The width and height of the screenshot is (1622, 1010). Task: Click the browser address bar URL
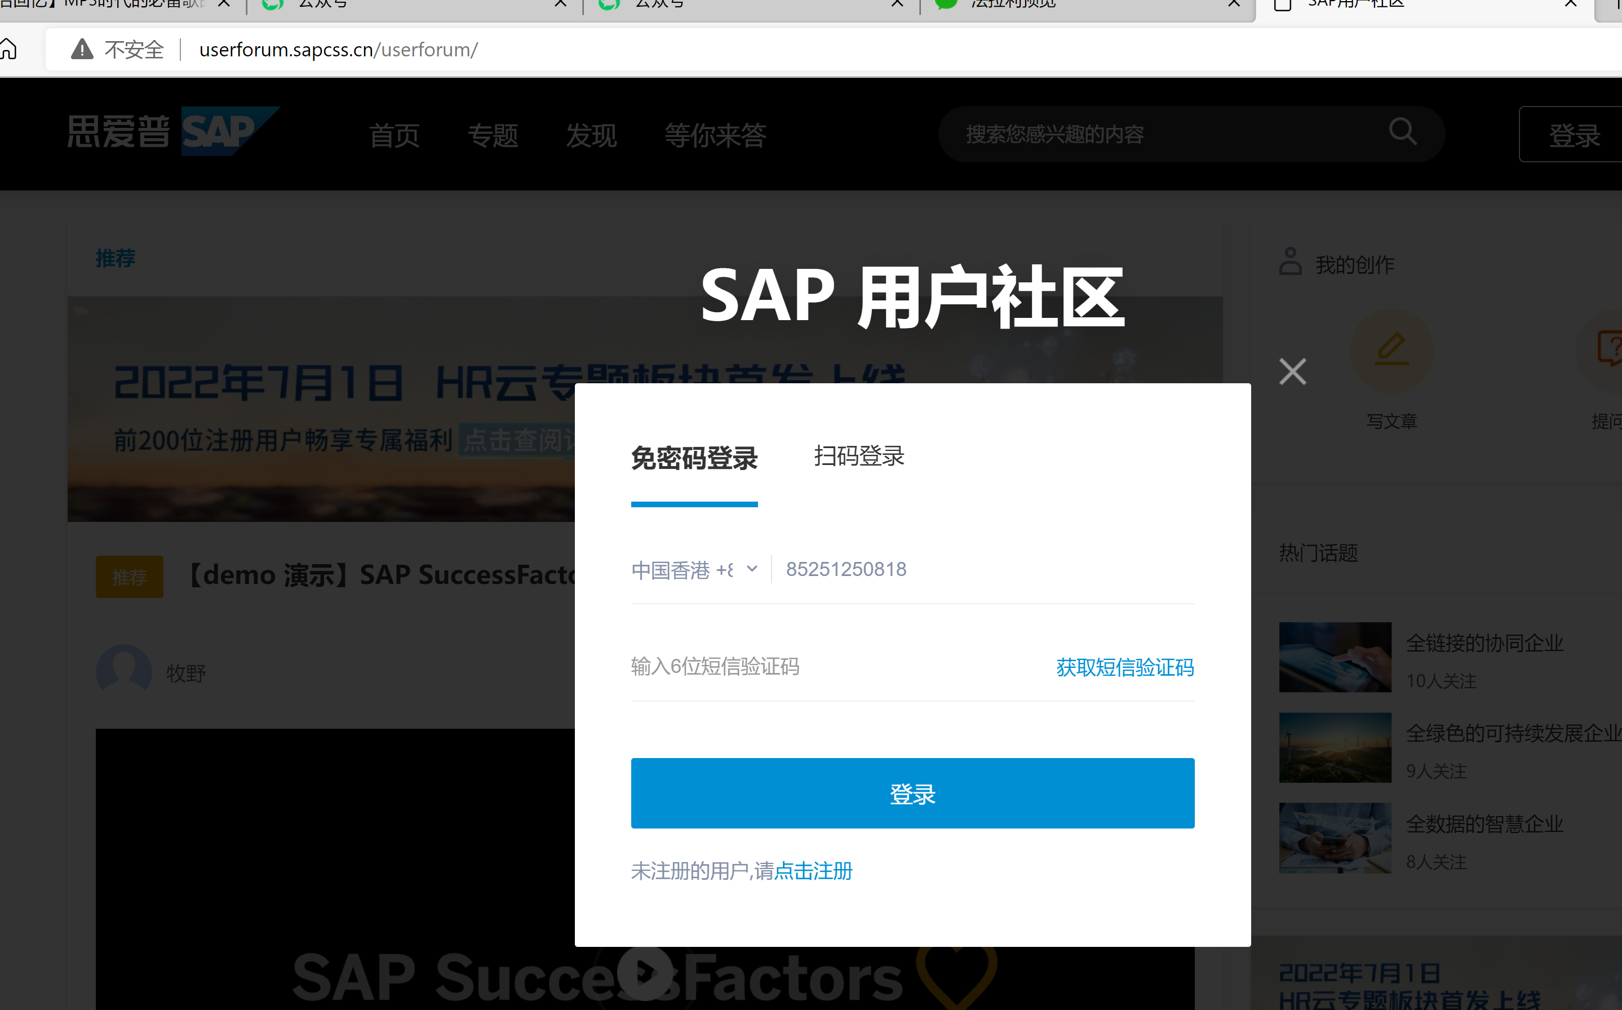pos(338,50)
